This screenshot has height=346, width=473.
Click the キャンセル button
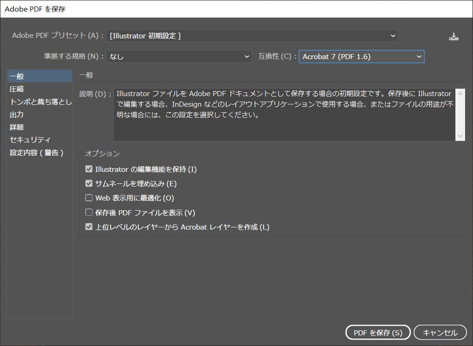click(x=440, y=333)
